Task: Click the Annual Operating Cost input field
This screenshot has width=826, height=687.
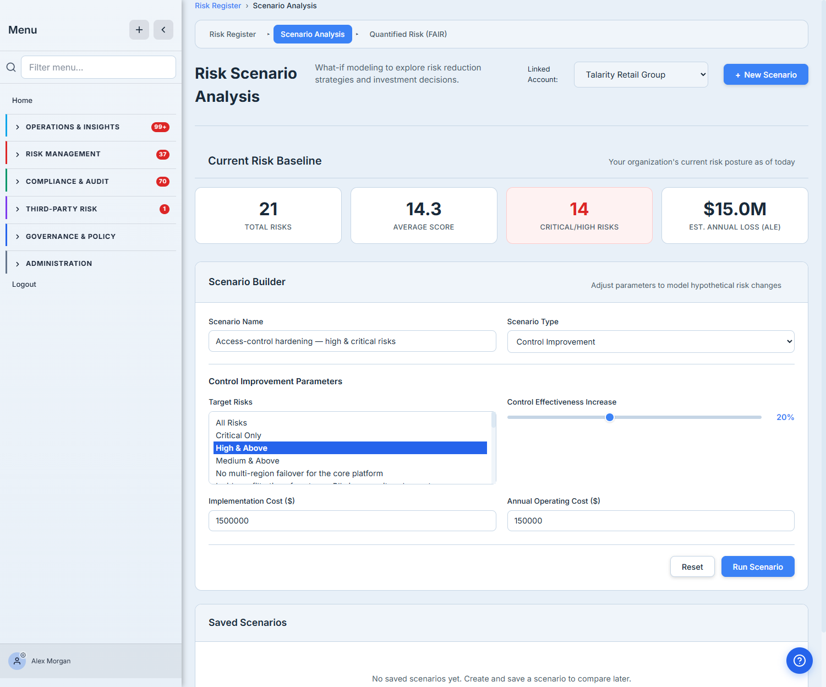Action: tap(650, 521)
